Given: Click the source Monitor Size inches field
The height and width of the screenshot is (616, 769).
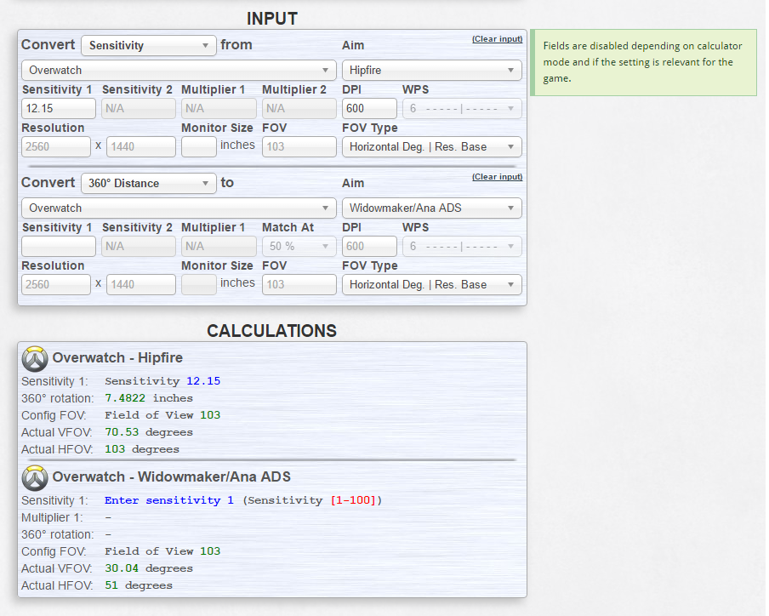Looking at the screenshot, I should tap(198, 146).
